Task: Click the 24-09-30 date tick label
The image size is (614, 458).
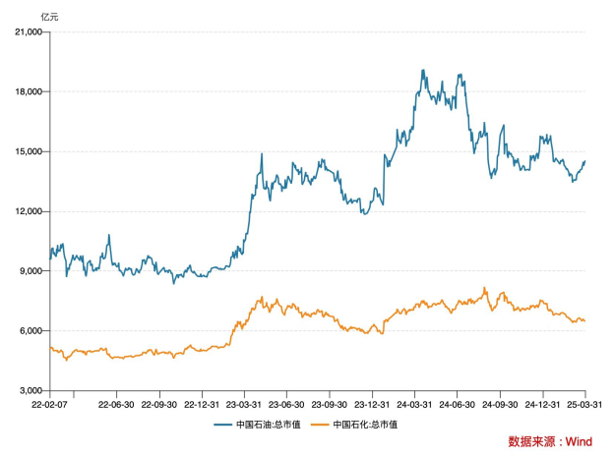Action: tap(500, 404)
